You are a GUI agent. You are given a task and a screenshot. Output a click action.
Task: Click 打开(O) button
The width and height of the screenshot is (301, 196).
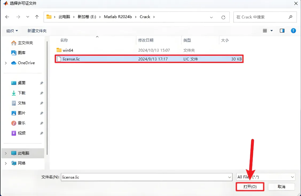[x=250, y=187]
